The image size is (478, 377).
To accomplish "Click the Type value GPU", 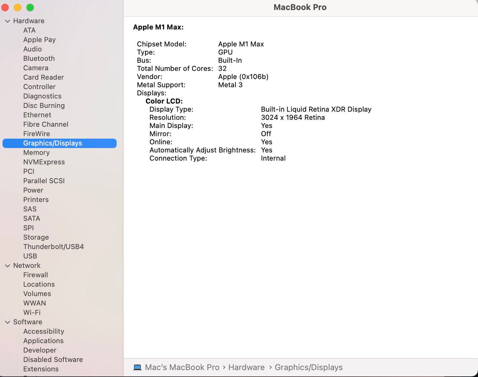I will (225, 53).
